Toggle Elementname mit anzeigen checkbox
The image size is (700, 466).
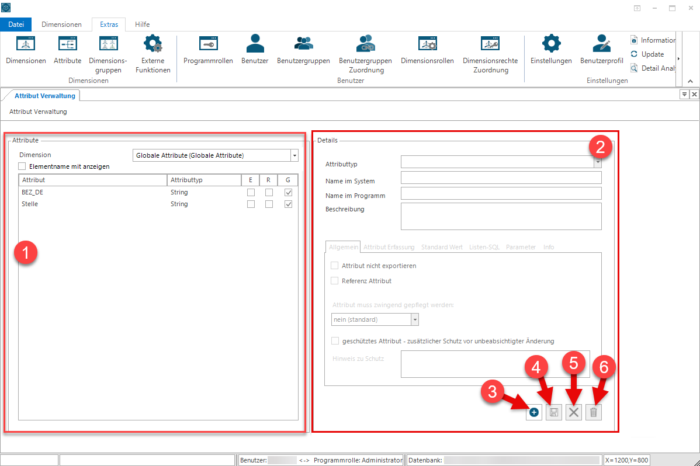pos(22,166)
